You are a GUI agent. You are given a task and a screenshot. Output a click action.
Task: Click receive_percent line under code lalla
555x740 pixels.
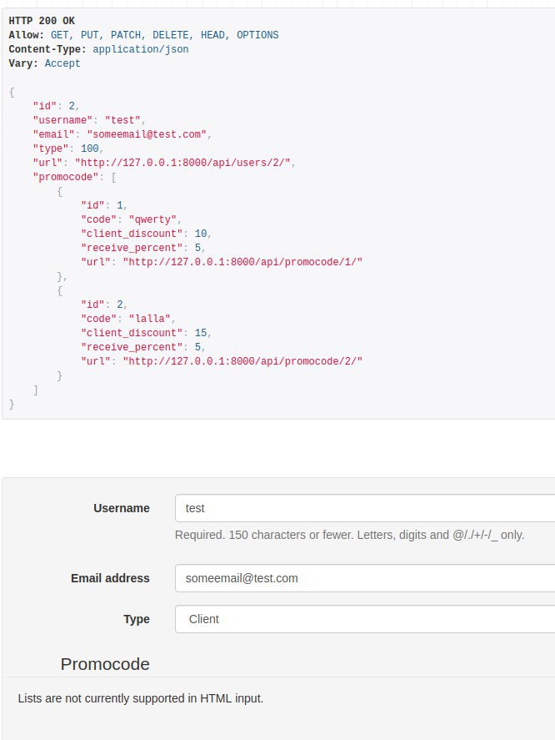[142, 347]
